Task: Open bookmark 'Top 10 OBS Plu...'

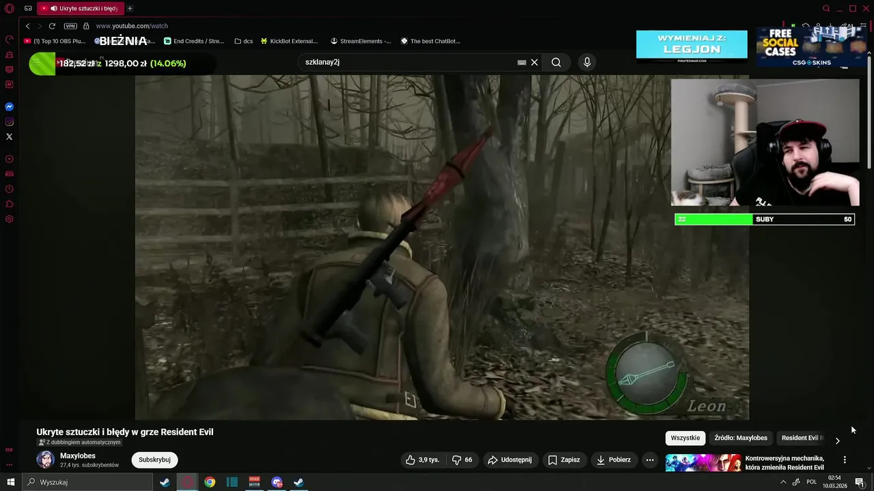Action: point(55,41)
